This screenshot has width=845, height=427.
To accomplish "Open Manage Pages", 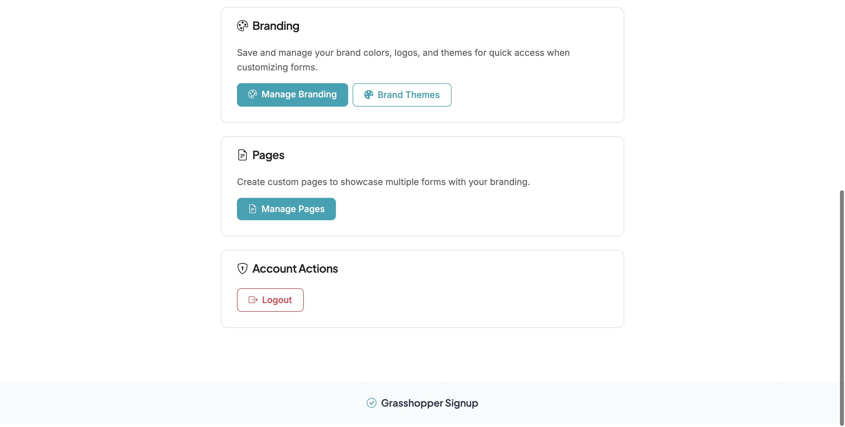I will 286,209.
